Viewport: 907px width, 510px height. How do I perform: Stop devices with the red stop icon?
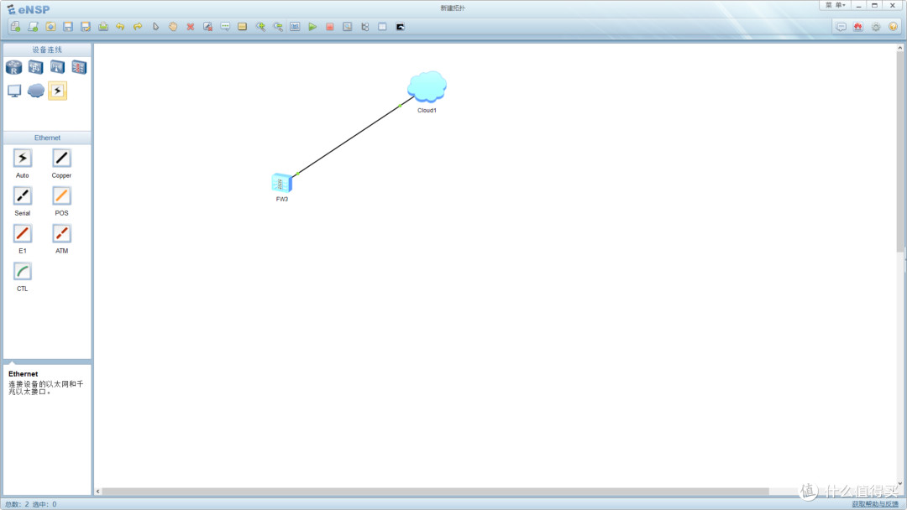click(x=330, y=27)
